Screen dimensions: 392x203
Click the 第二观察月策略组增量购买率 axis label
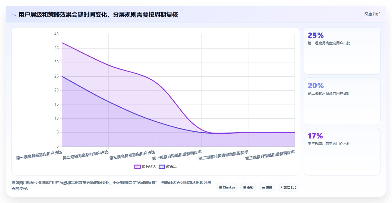(223, 155)
